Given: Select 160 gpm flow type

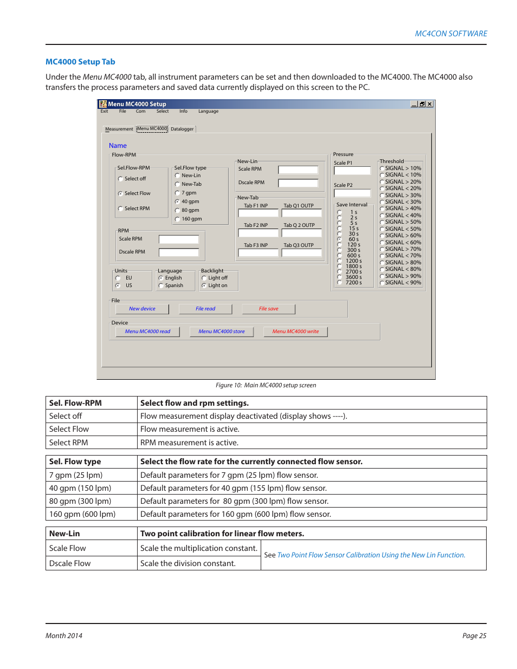Looking at the screenshot, I should point(177,219).
